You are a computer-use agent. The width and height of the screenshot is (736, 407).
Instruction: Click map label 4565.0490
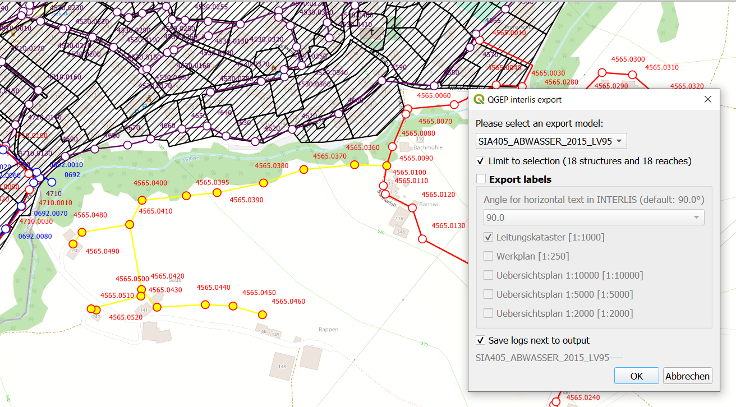click(x=103, y=251)
